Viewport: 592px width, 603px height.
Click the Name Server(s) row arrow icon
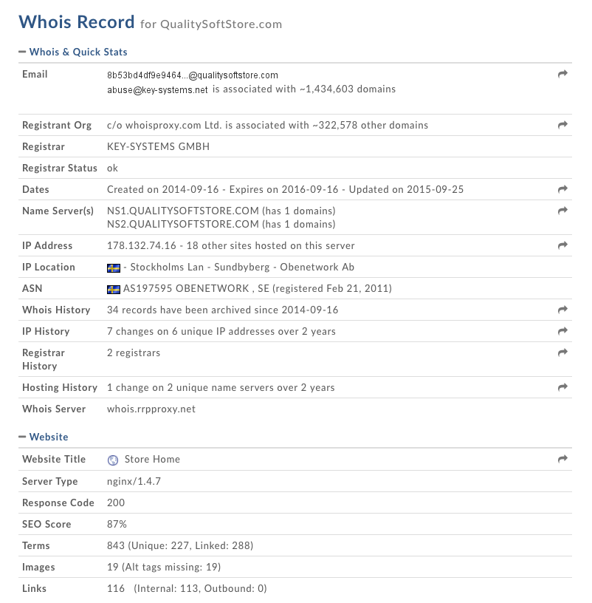tap(562, 211)
